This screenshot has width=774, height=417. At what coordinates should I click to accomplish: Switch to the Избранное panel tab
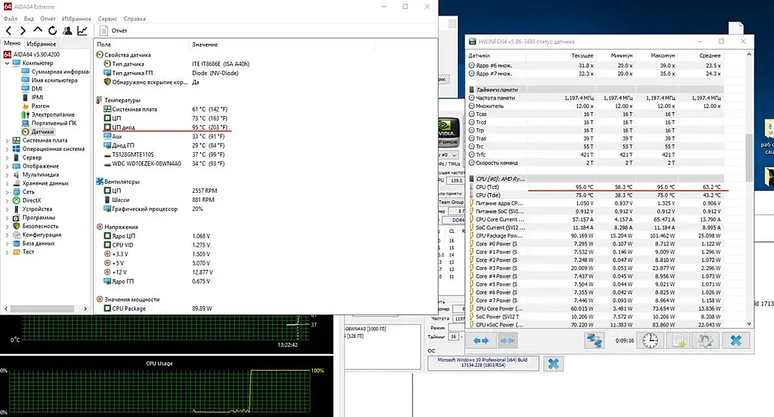pyautogui.click(x=41, y=44)
